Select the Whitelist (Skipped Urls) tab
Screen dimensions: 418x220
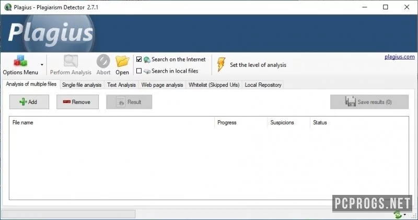click(x=214, y=85)
